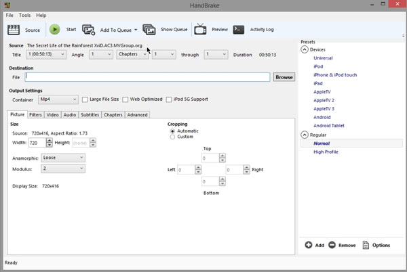Toggle the iPod 5G Support checkbox
This screenshot has width=407, height=272.
(x=169, y=99)
